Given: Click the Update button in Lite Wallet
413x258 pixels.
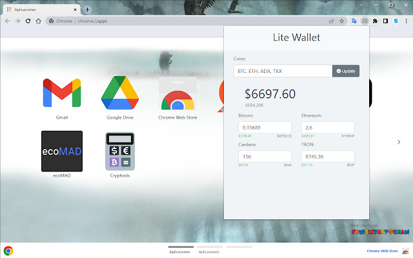Looking at the screenshot, I should point(346,71).
